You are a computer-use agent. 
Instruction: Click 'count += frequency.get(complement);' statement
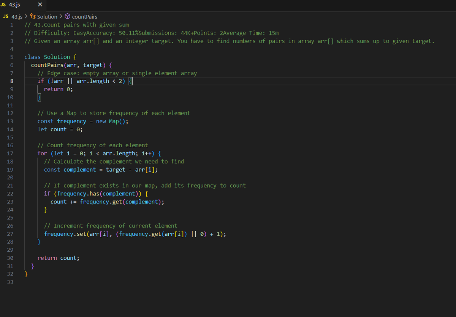tap(108, 202)
